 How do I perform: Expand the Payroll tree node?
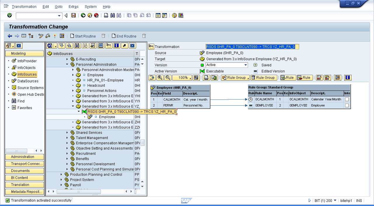(61, 185)
